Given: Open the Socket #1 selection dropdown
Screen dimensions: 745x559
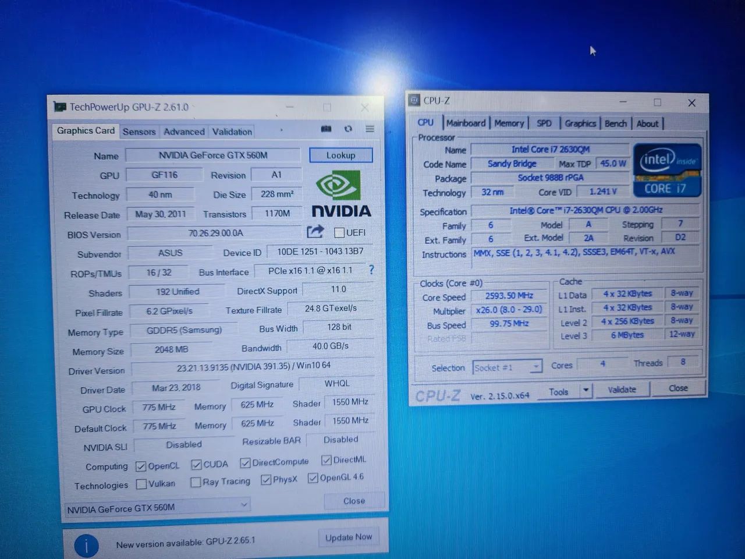Looking at the screenshot, I should (507, 367).
